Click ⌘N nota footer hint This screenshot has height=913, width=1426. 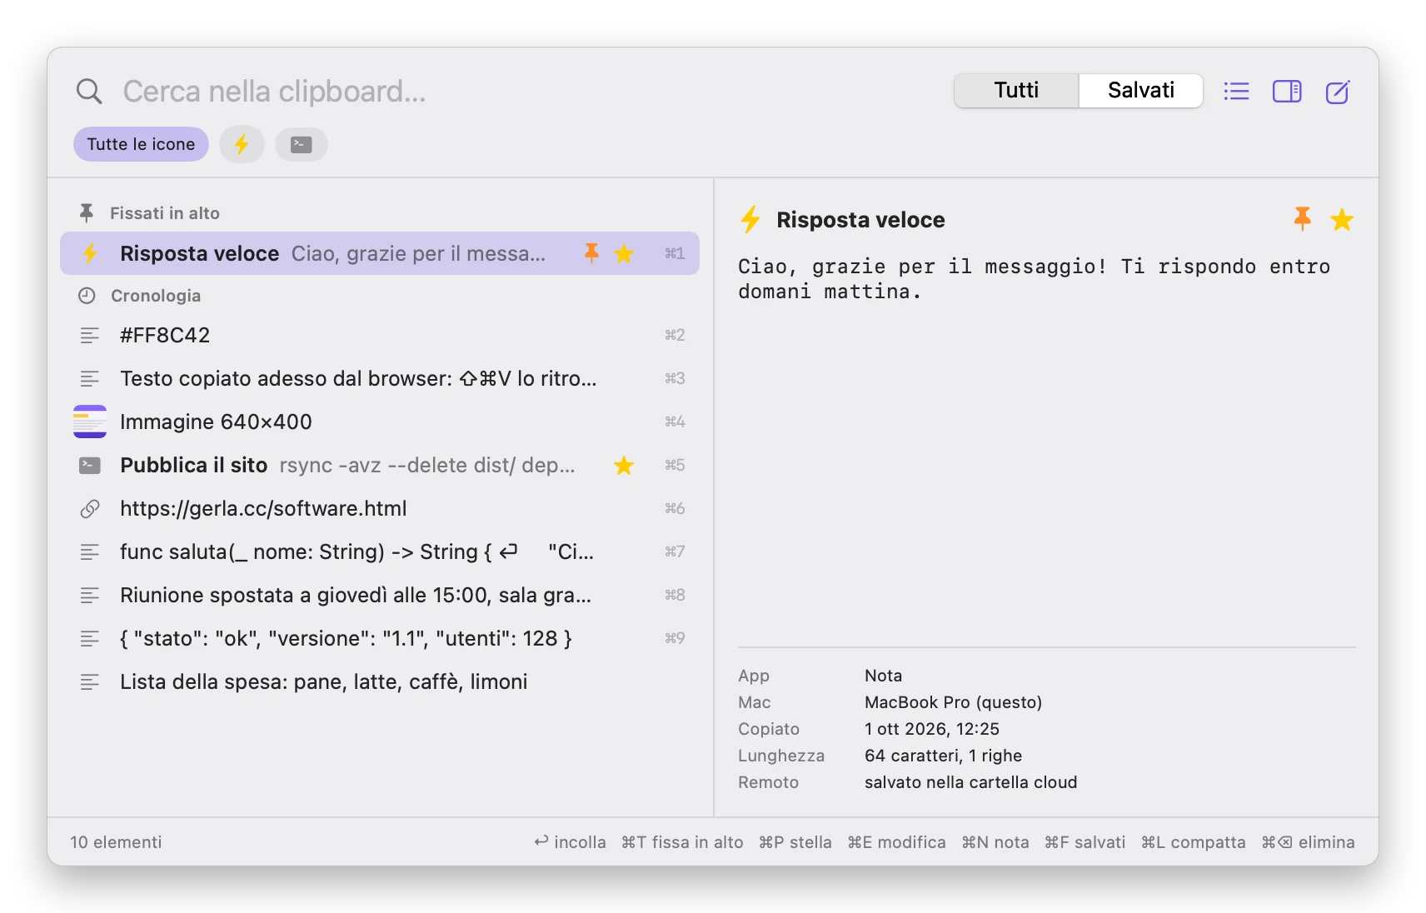pos(995,842)
